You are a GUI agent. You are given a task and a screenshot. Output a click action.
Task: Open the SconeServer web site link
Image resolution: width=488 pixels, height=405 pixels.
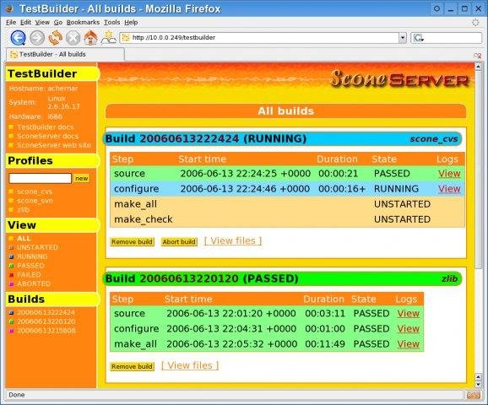pyautogui.click(x=54, y=145)
